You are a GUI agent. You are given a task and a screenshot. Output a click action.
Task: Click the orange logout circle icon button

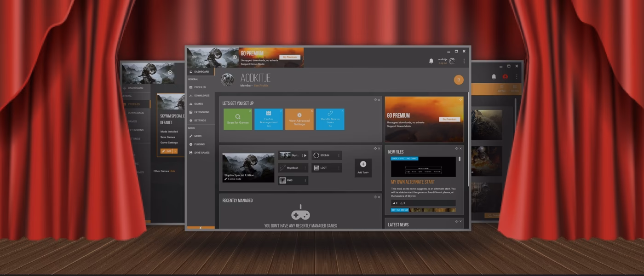458,80
